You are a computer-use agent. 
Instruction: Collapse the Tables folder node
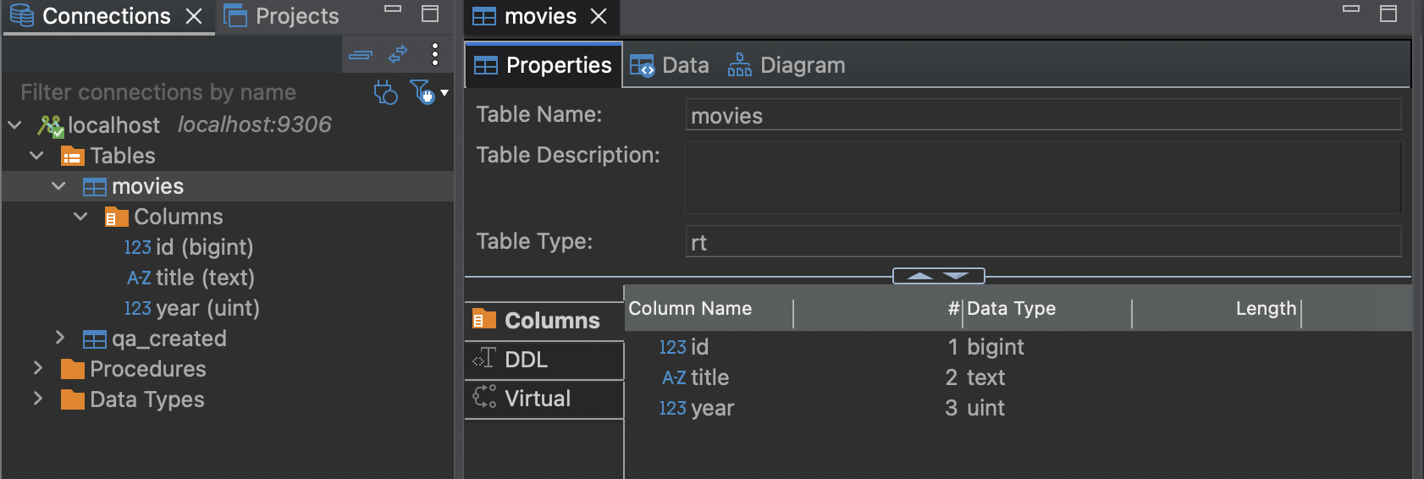[36, 156]
